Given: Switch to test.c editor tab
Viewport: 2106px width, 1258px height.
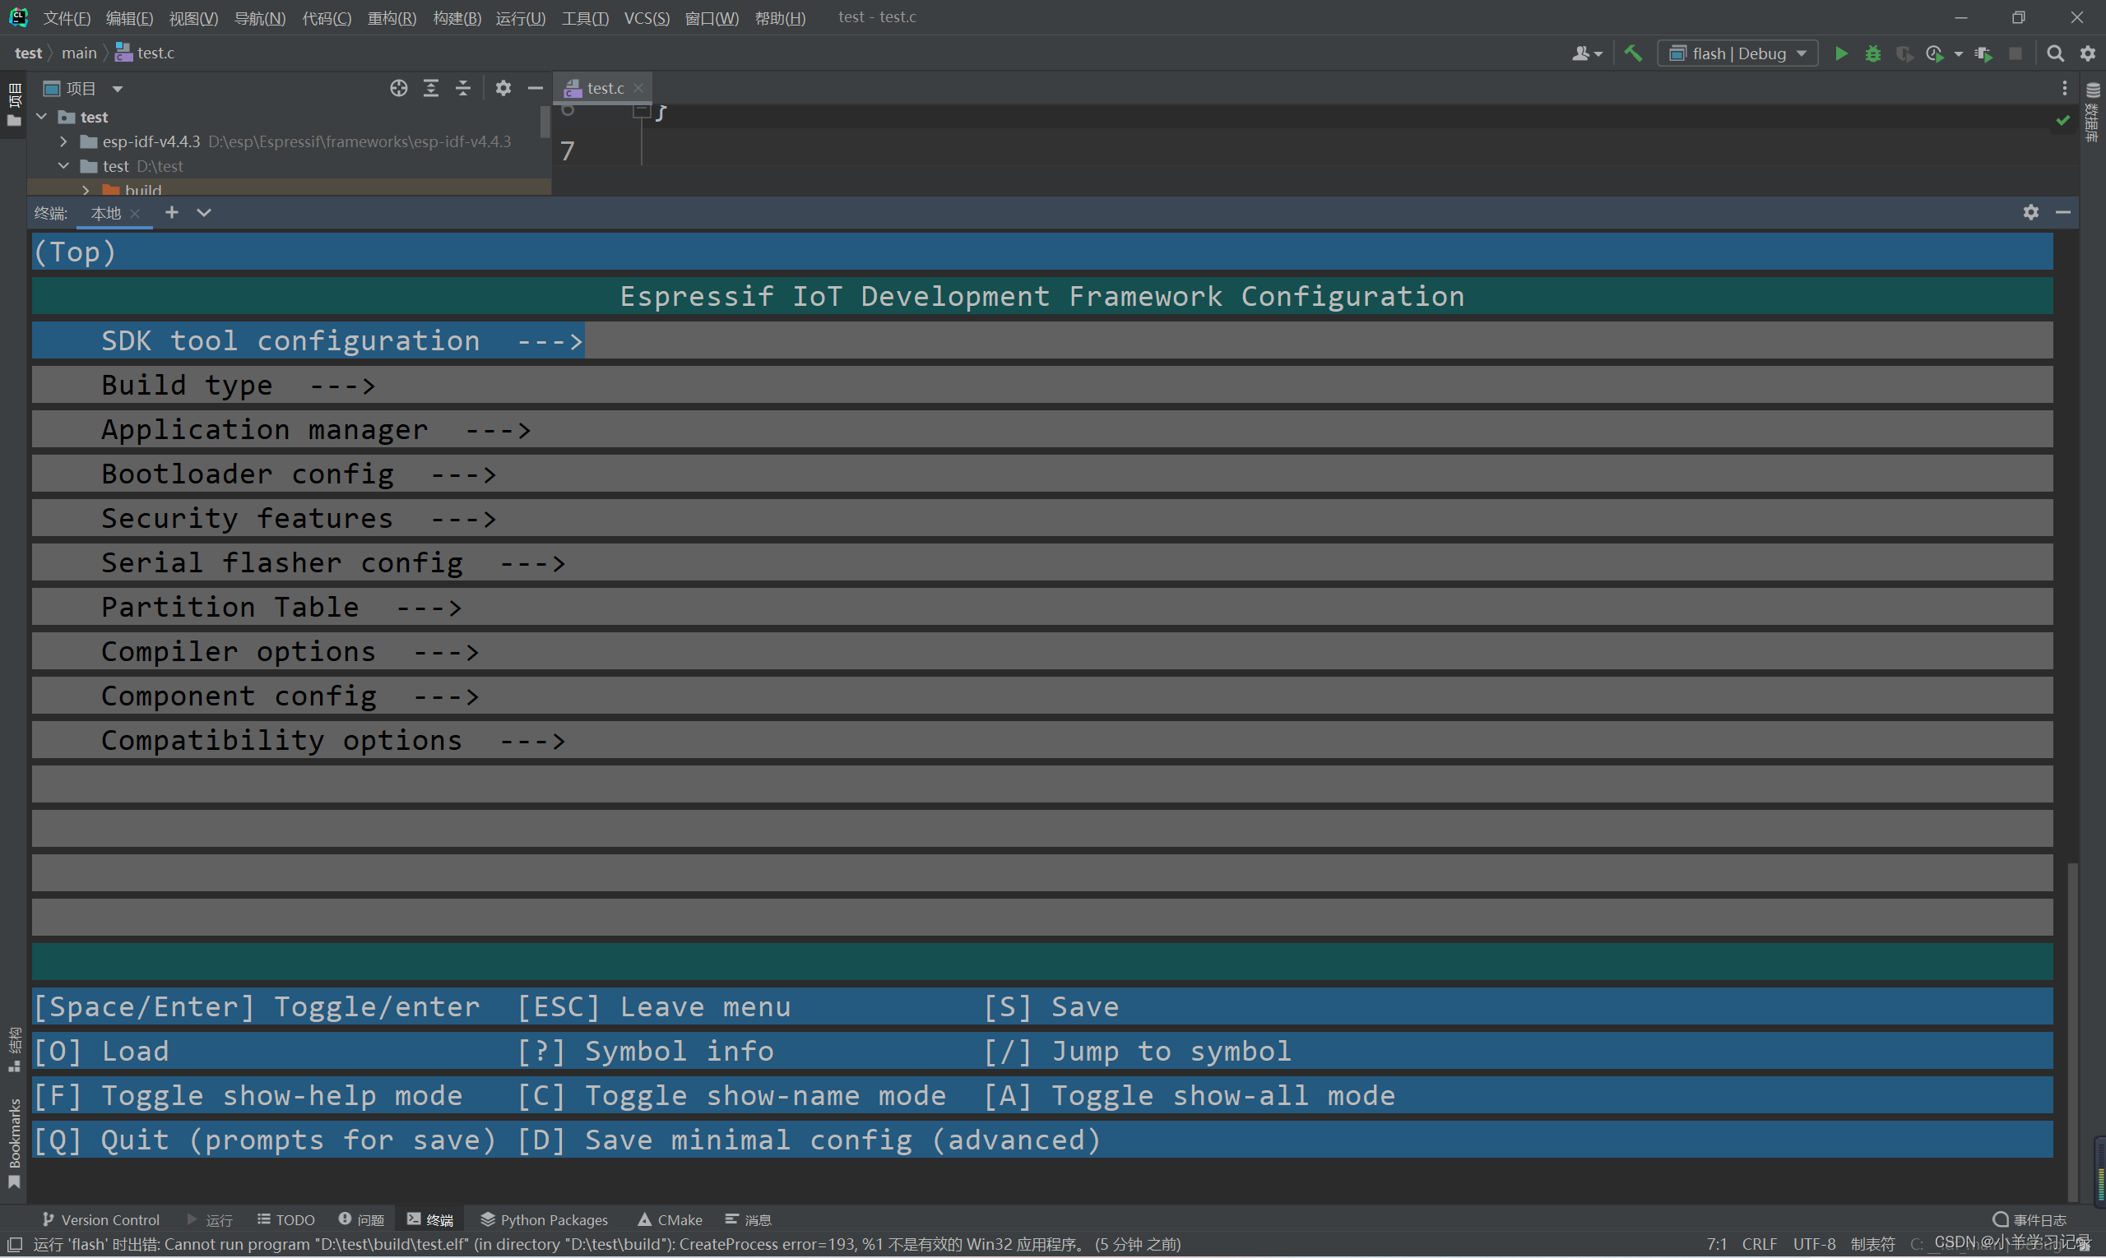Looking at the screenshot, I should click(x=604, y=88).
